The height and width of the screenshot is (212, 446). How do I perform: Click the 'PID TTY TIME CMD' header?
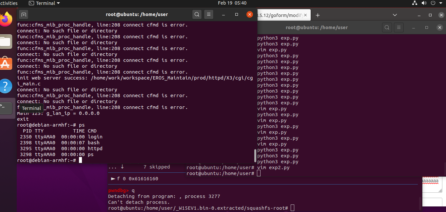[60, 131]
